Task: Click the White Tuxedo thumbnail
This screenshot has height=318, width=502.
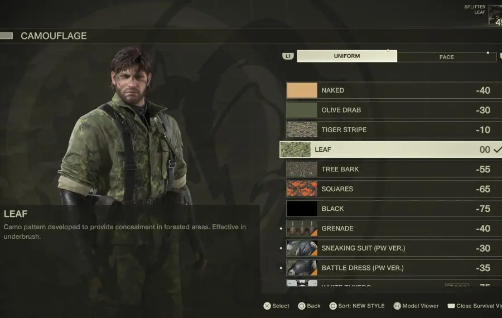Action: (302, 283)
